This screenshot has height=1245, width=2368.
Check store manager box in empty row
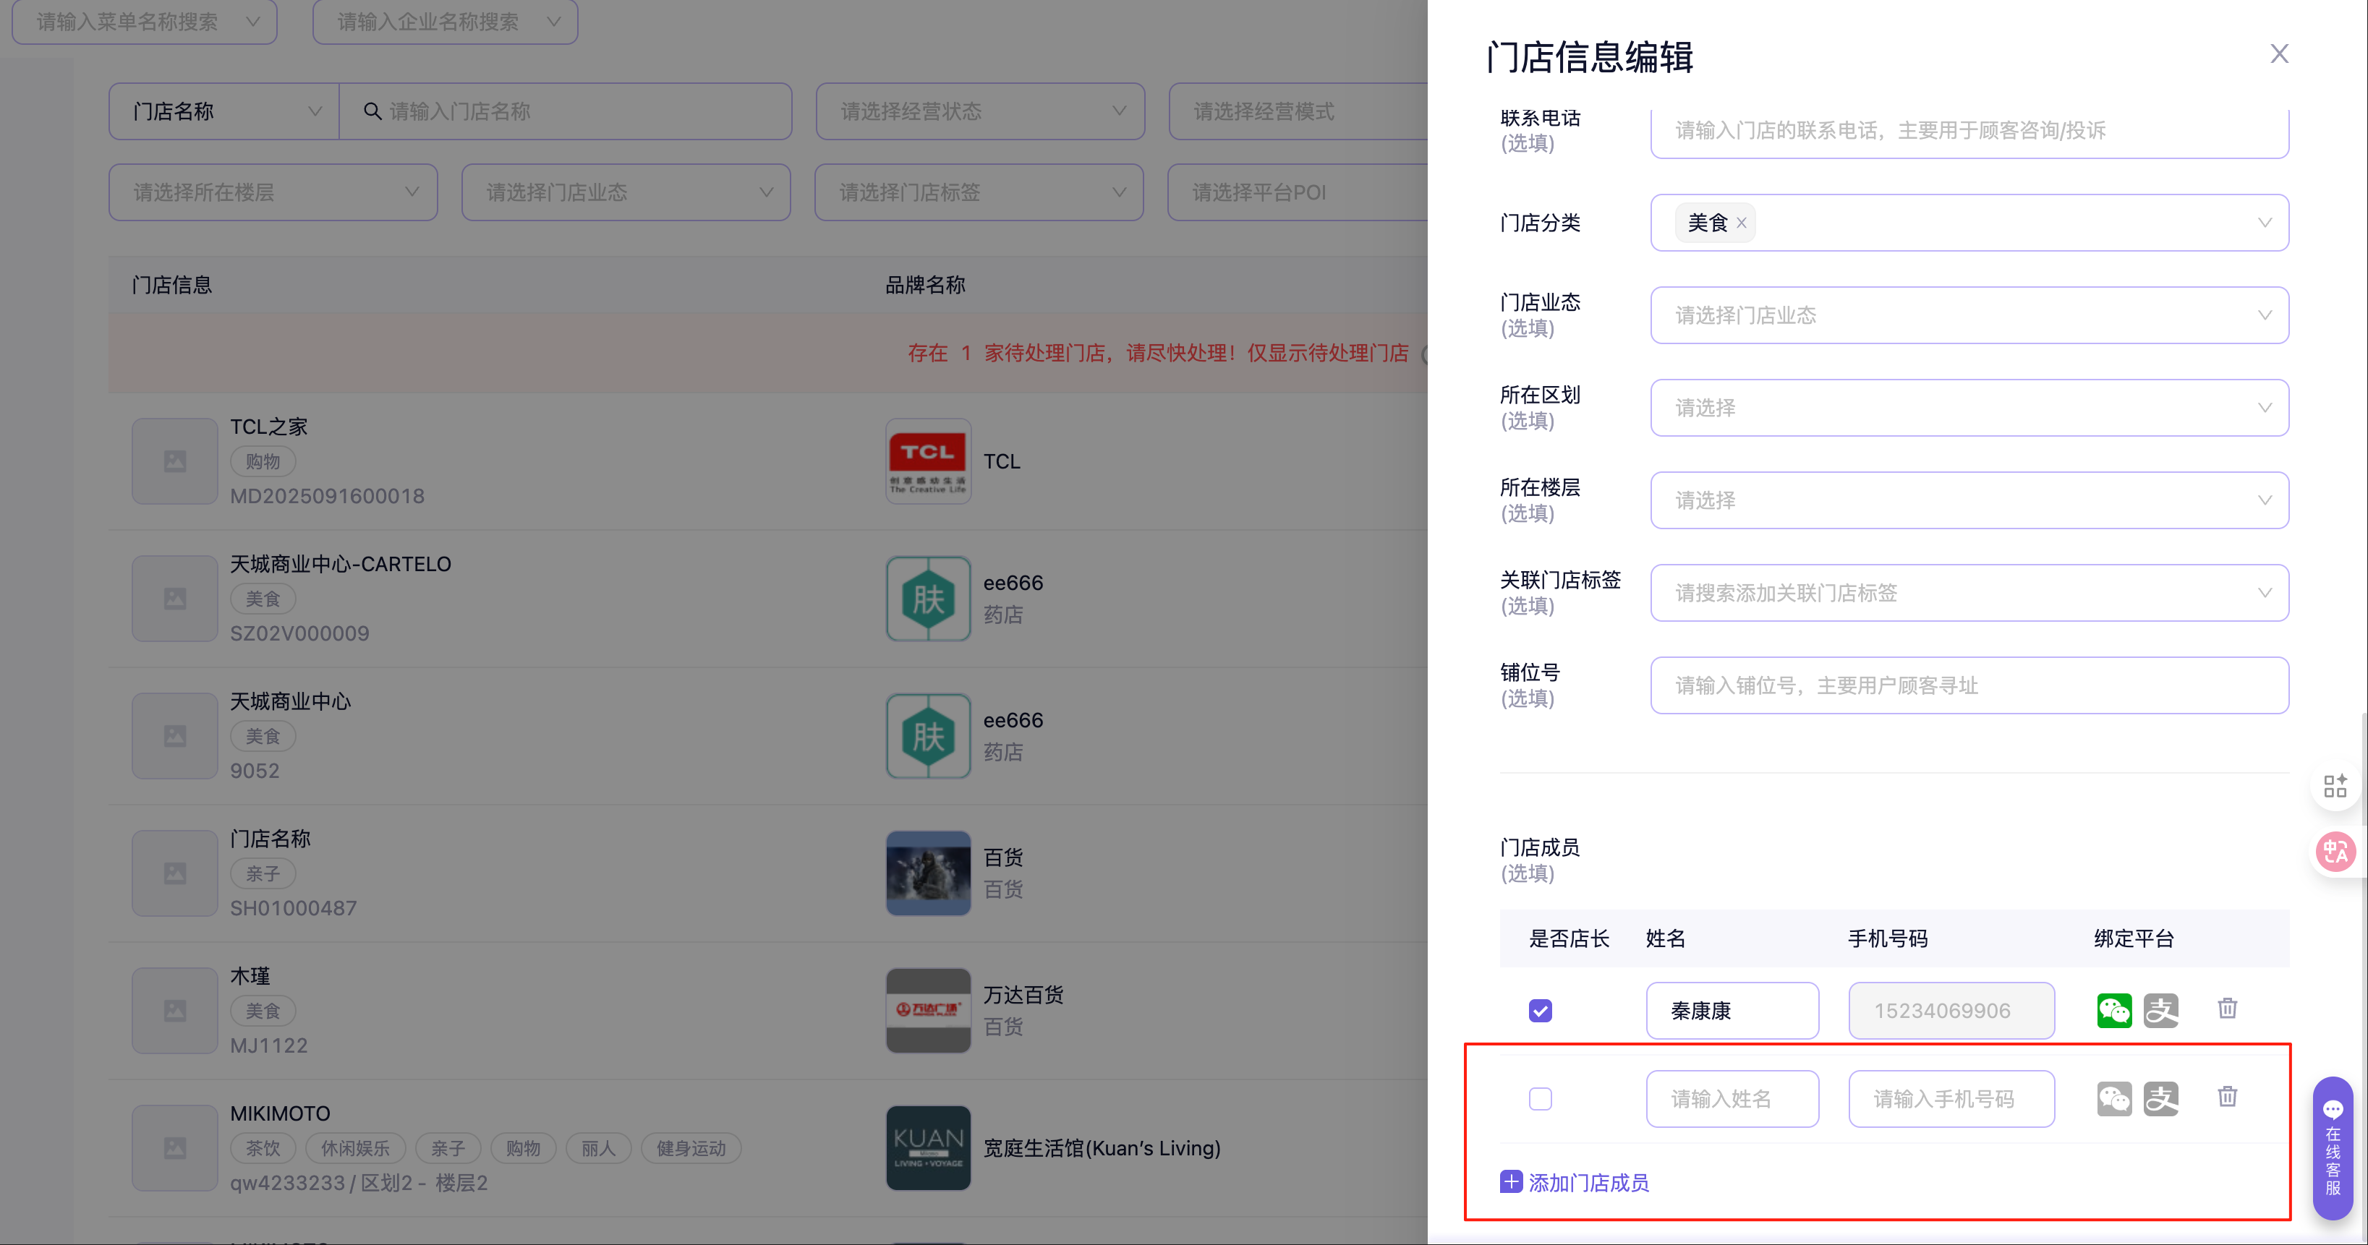(1540, 1099)
